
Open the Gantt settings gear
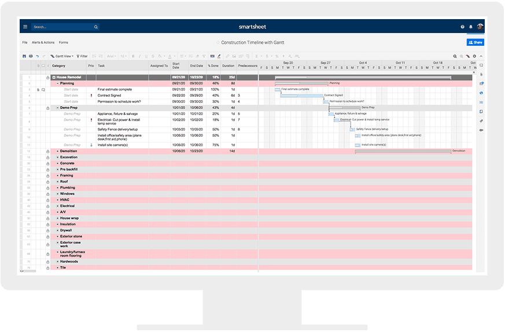pyautogui.click(x=474, y=56)
